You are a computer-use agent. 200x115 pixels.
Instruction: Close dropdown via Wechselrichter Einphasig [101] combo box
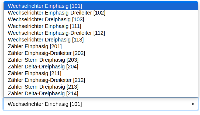coord(101,104)
